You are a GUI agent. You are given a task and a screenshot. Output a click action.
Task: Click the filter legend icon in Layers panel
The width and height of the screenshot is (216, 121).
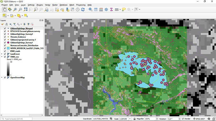pyautogui.click(x=14, y=24)
